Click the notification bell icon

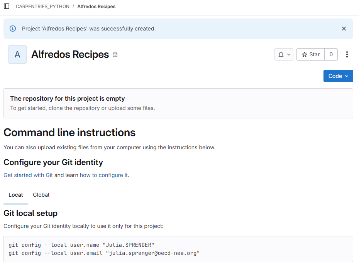(x=281, y=54)
